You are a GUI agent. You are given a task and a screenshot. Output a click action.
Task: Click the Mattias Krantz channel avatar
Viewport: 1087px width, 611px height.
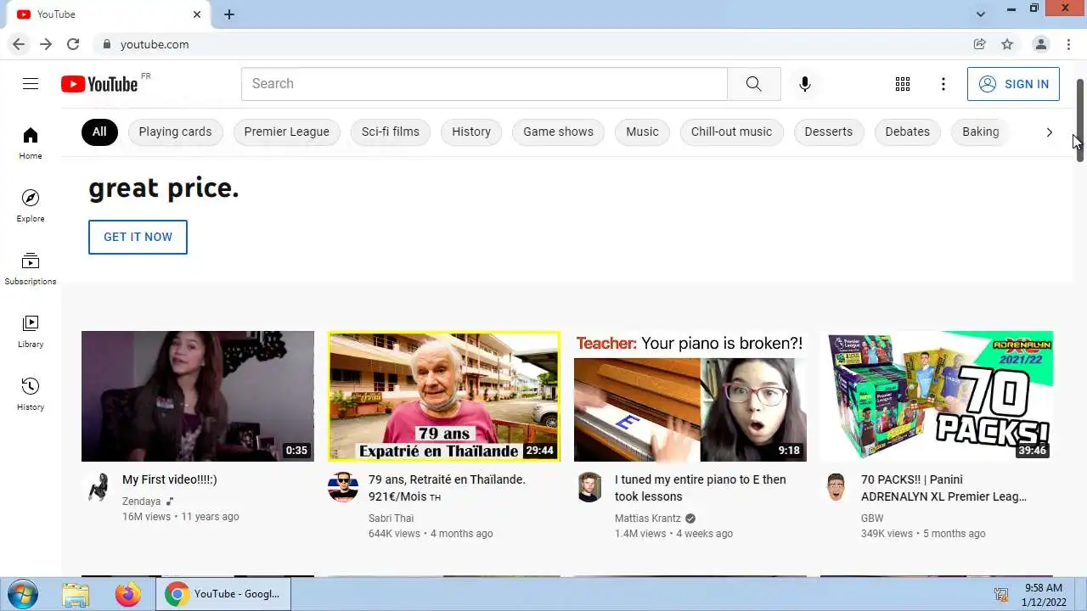coord(589,487)
